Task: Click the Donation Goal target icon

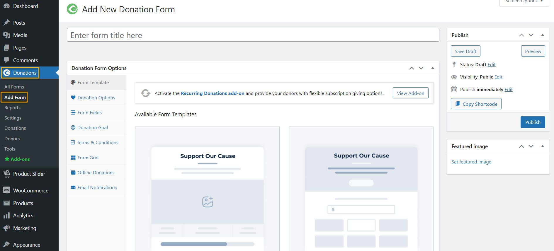Action: point(73,127)
